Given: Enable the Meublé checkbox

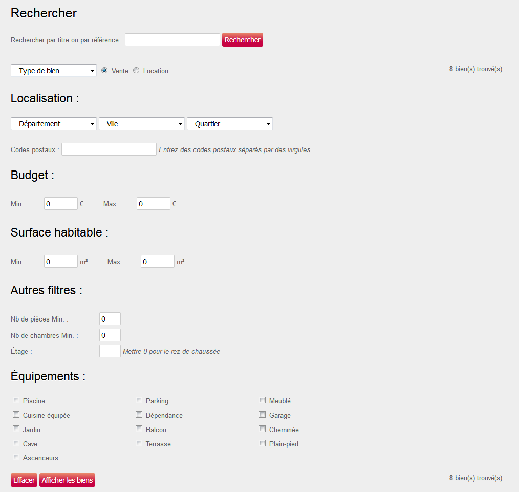Looking at the screenshot, I should tap(262, 400).
